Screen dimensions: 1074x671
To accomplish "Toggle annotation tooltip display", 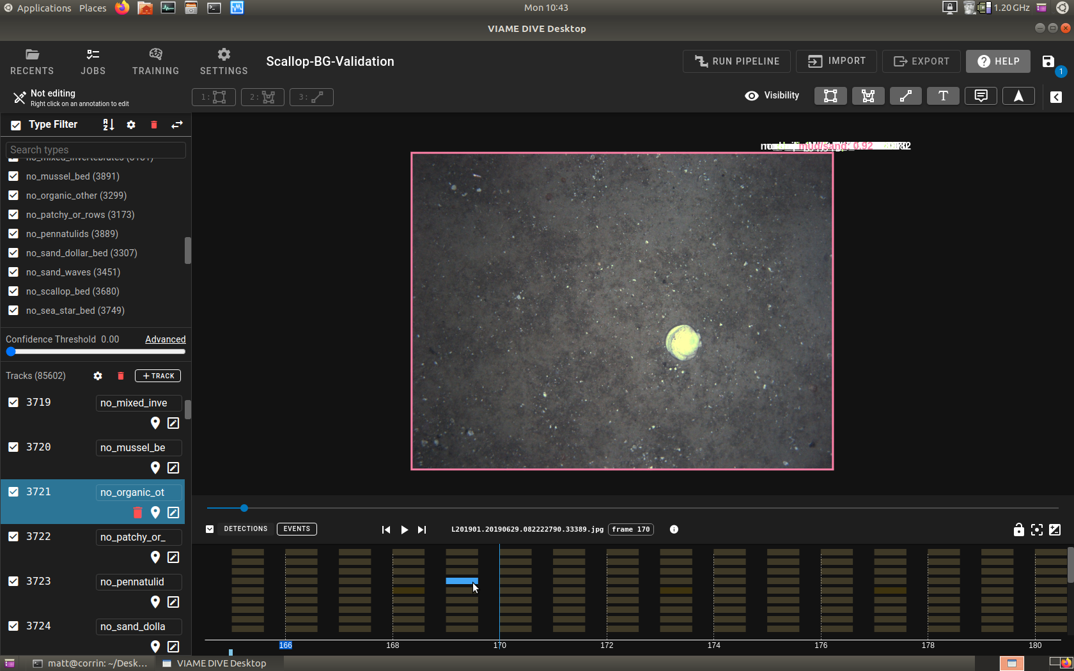I will point(980,96).
